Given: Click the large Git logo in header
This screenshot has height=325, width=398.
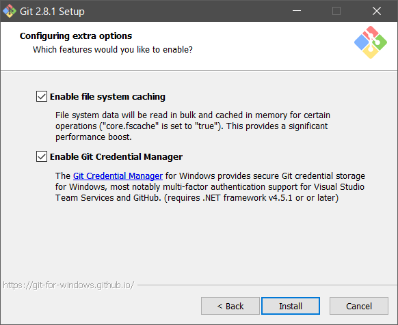Looking at the screenshot, I should coord(371,42).
